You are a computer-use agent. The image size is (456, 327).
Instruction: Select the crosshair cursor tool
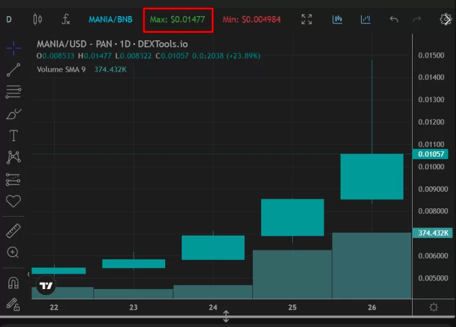coord(13,48)
